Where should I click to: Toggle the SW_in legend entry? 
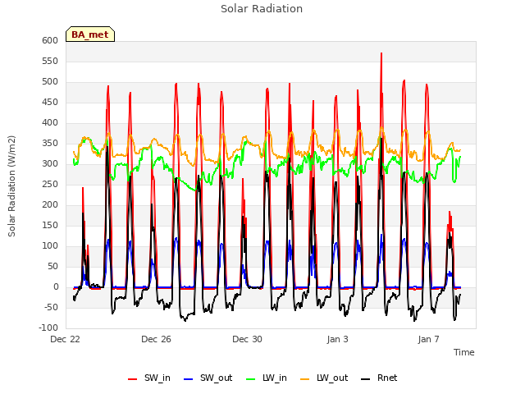pos(149,378)
